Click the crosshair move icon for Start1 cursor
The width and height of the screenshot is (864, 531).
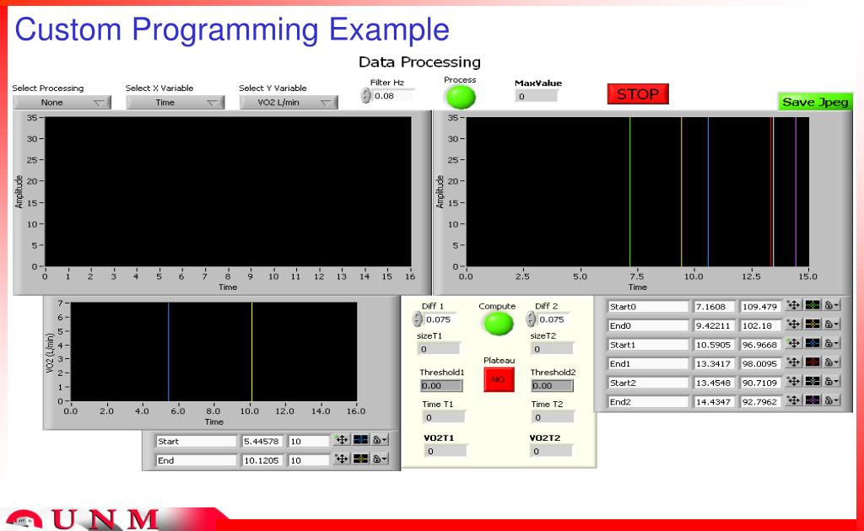pyautogui.click(x=793, y=343)
